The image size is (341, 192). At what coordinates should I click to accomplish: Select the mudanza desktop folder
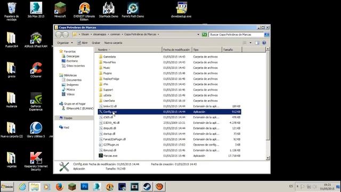tap(12, 100)
